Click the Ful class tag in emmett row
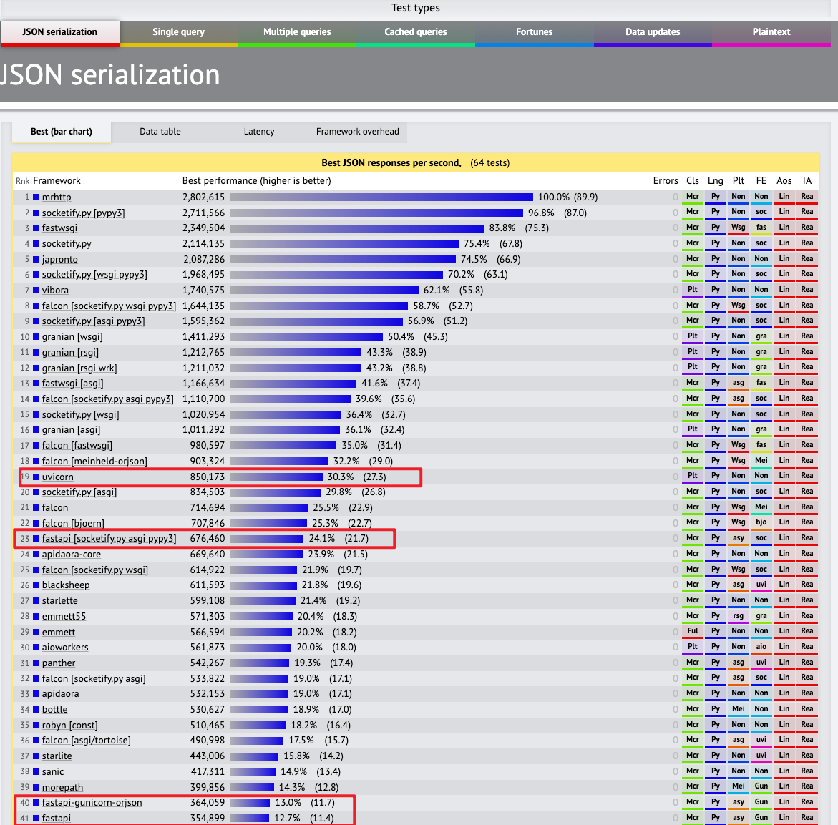This screenshot has width=838, height=825. [x=693, y=631]
